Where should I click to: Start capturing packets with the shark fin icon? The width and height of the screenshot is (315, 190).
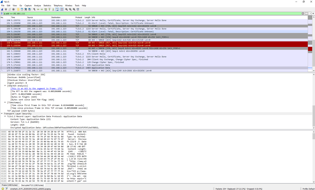(x=2, y=9)
